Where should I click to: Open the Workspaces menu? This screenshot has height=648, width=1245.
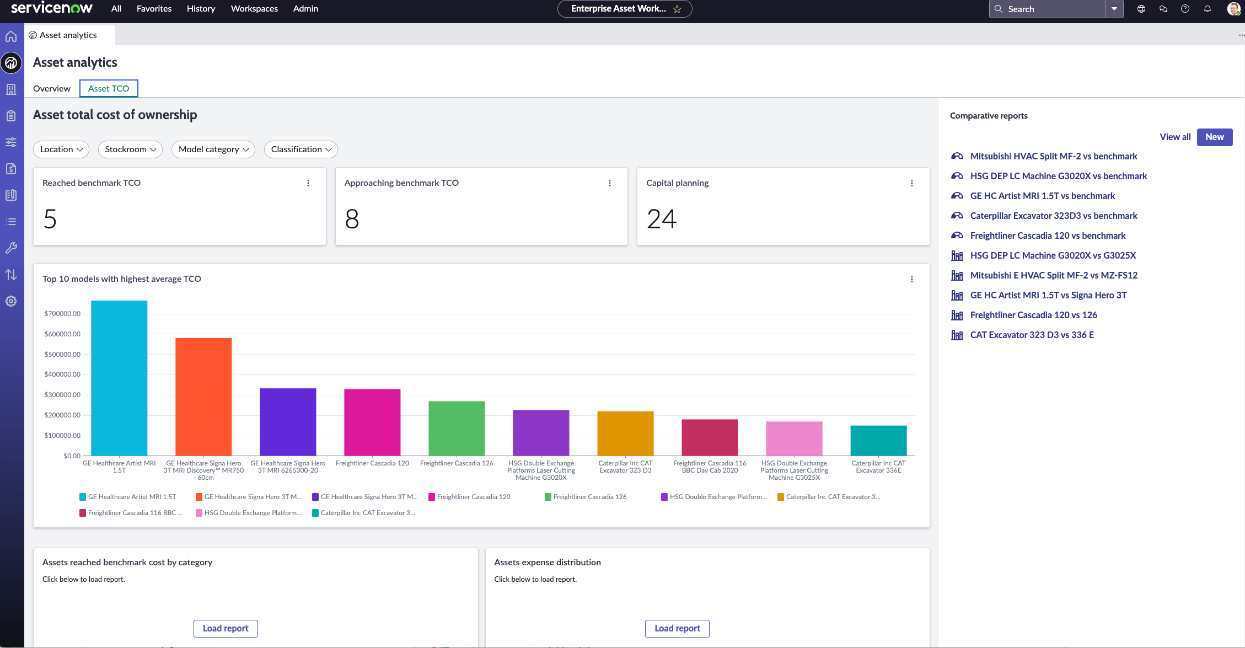pos(254,9)
